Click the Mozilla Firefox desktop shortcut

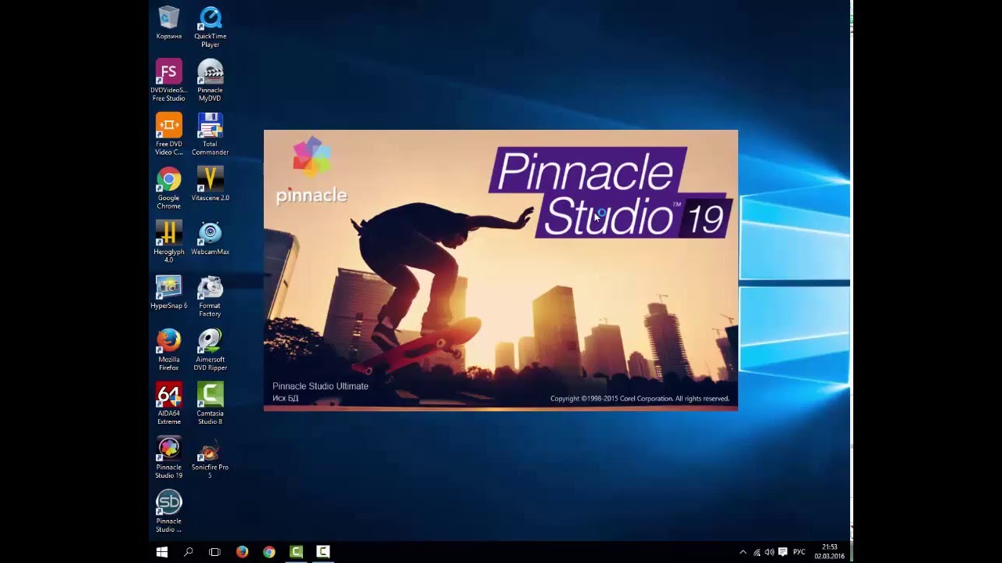pyautogui.click(x=168, y=350)
